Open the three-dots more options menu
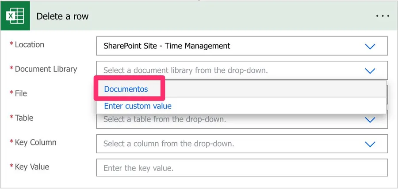 [x=383, y=16]
